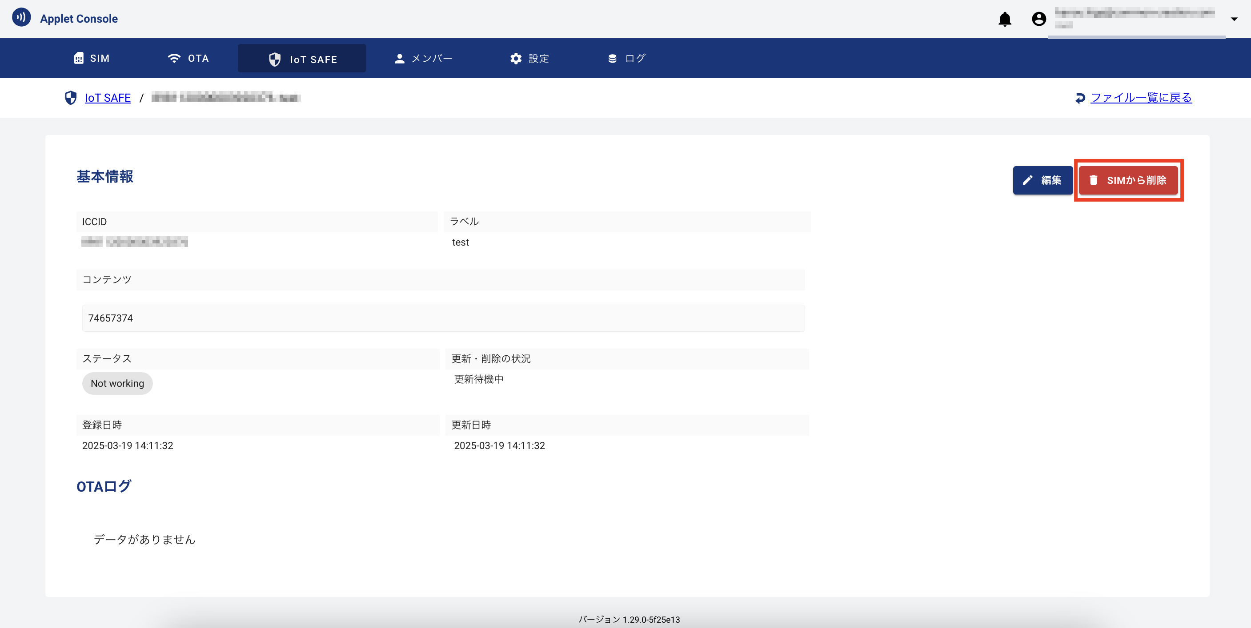Open the SIM tab
The width and height of the screenshot is (1251, 628).
pyautogui.click(x=92, y=58)
